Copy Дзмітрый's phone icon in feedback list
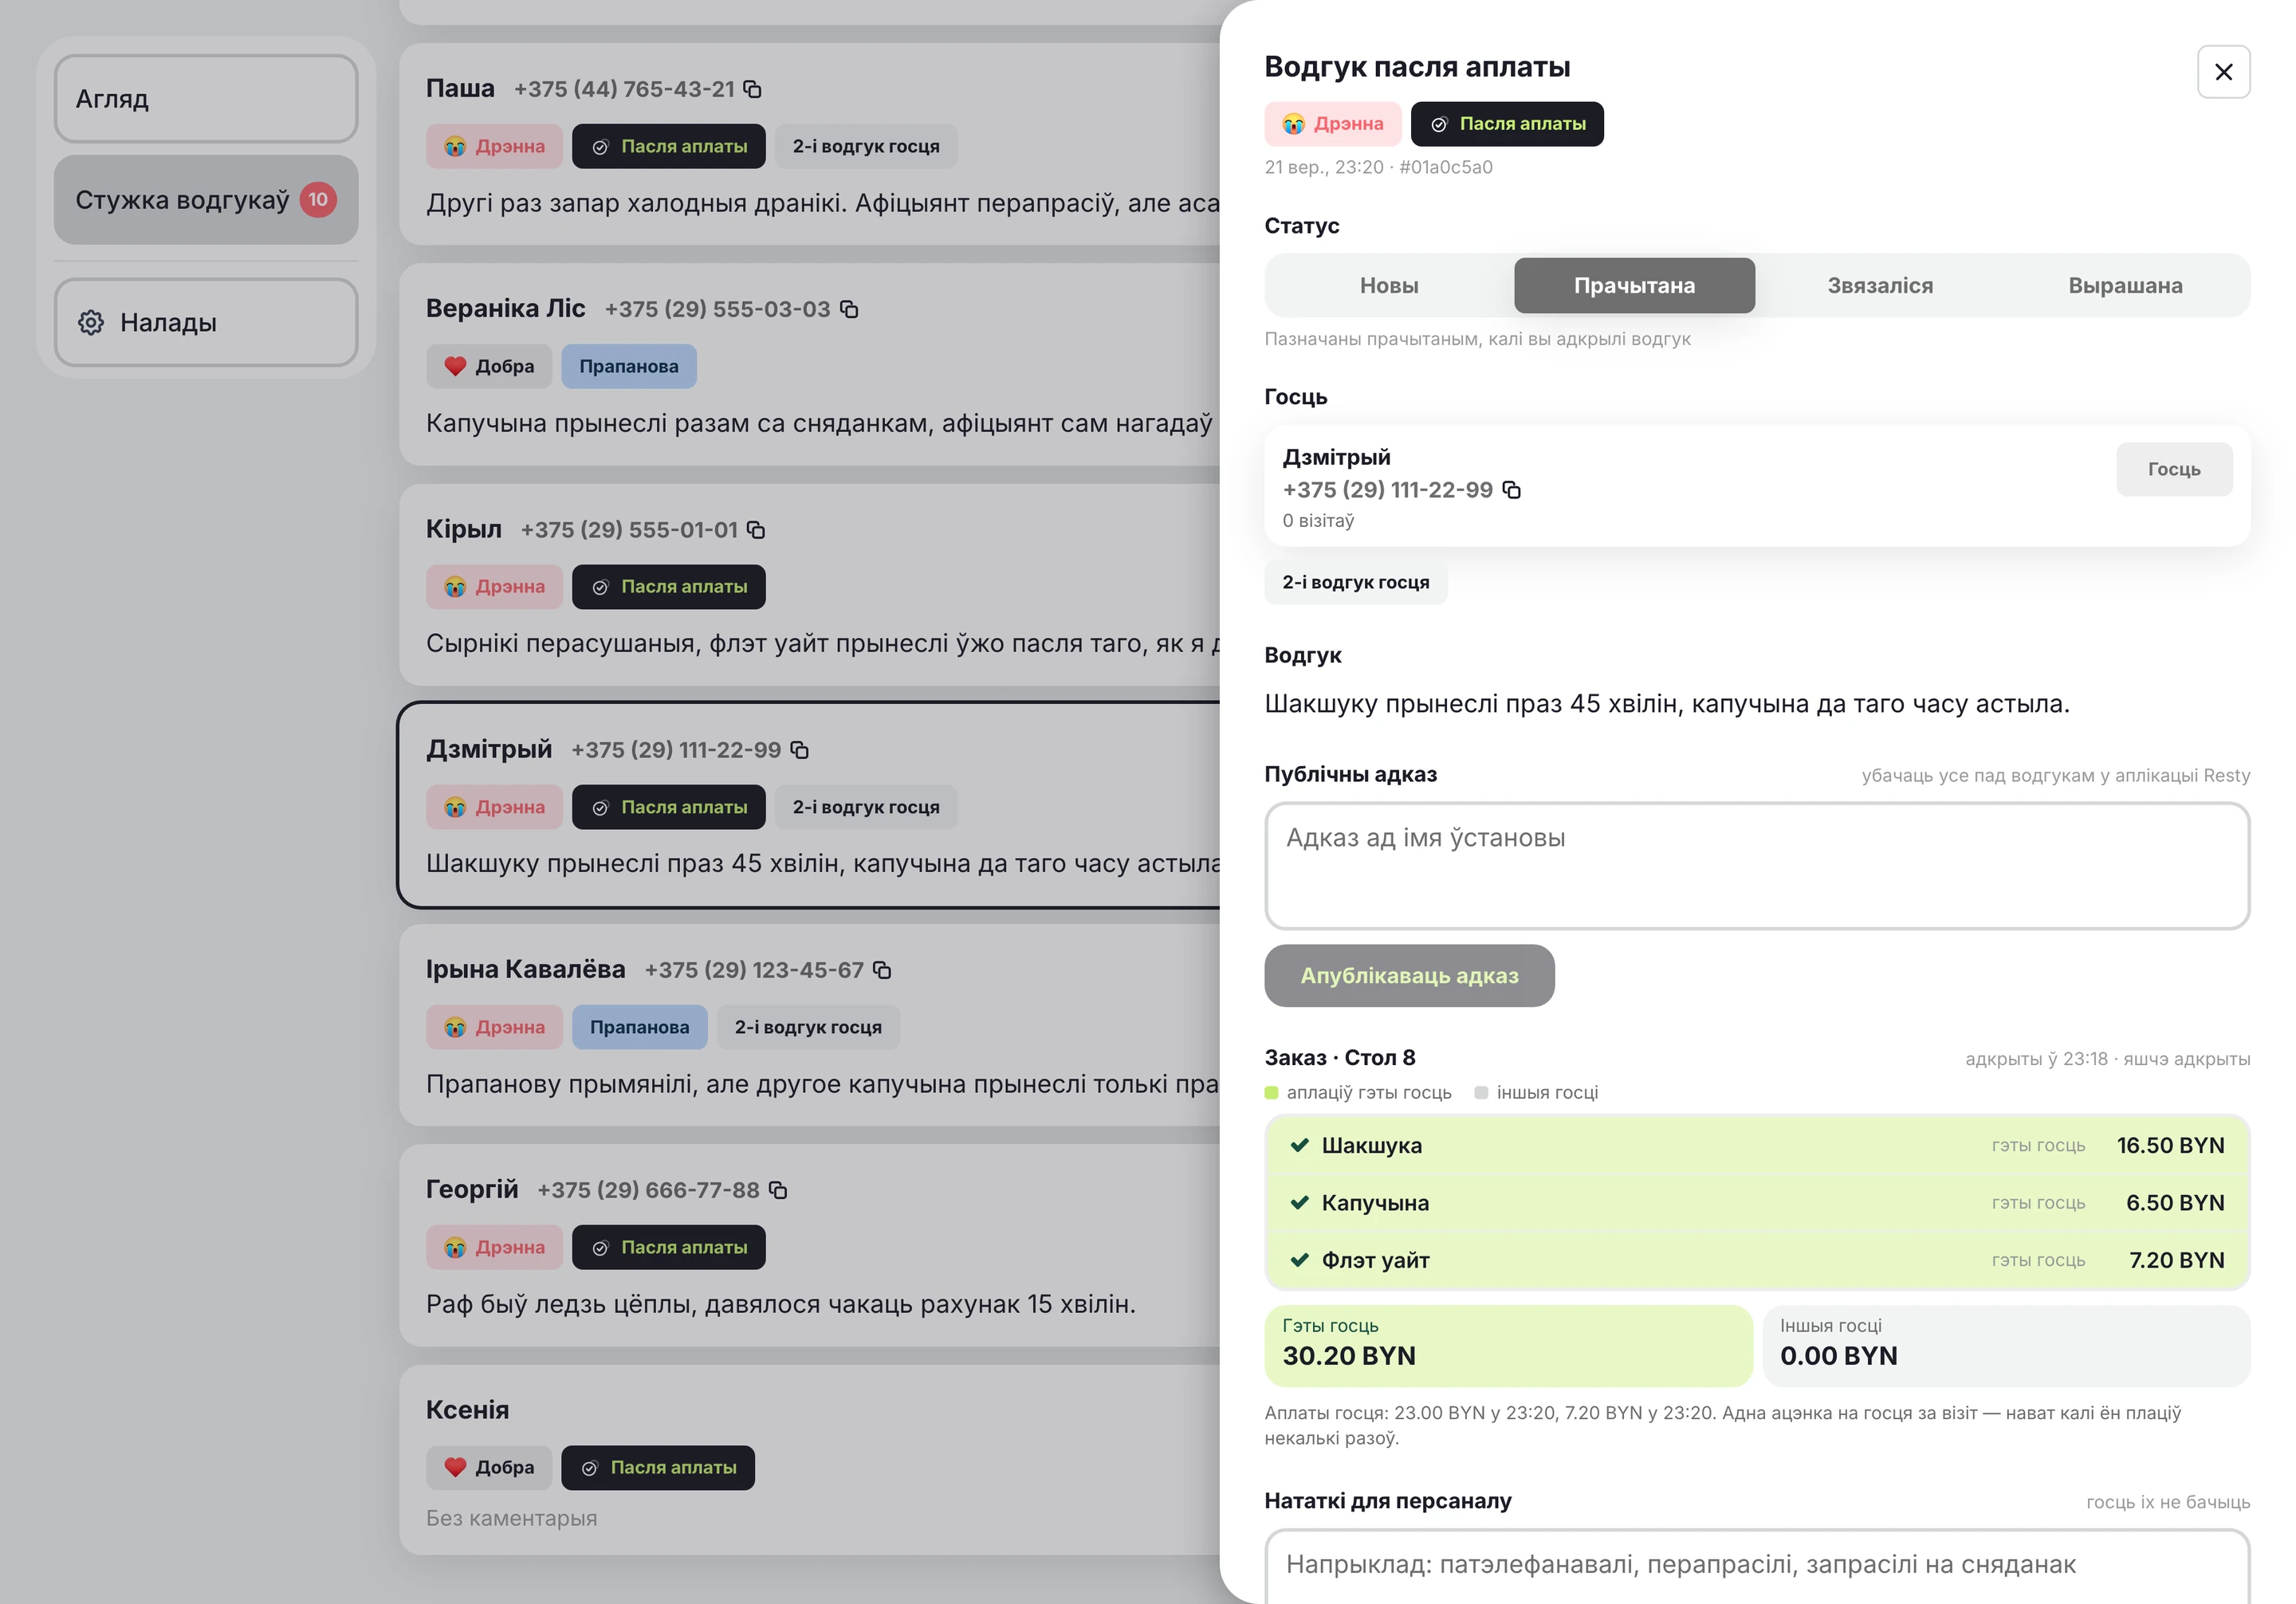Screen dimensions: 2296x1604 click(799, 750)
